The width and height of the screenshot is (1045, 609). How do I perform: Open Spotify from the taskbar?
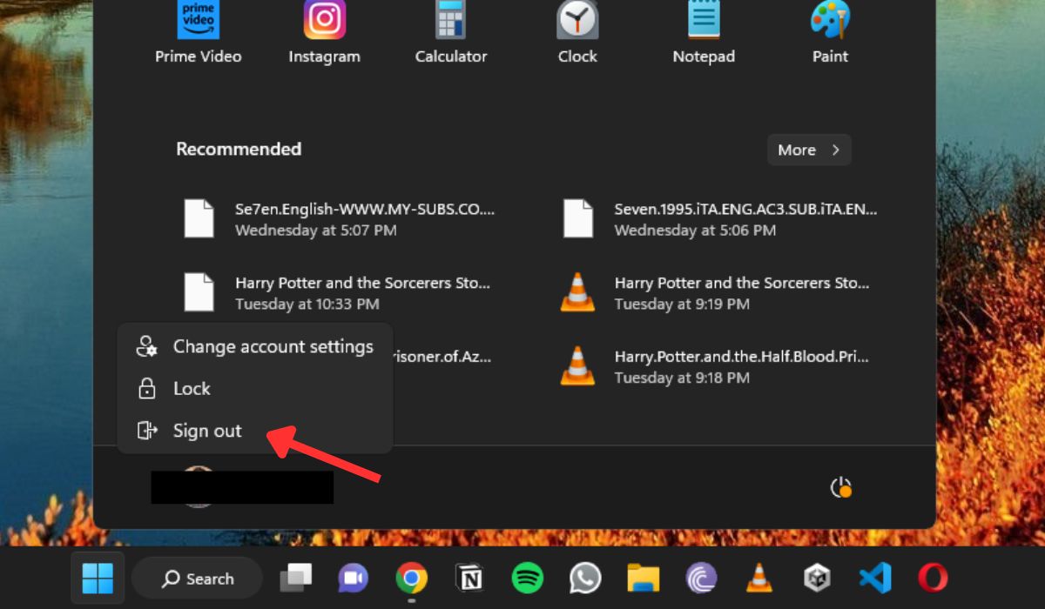click(x=527, y=578)
